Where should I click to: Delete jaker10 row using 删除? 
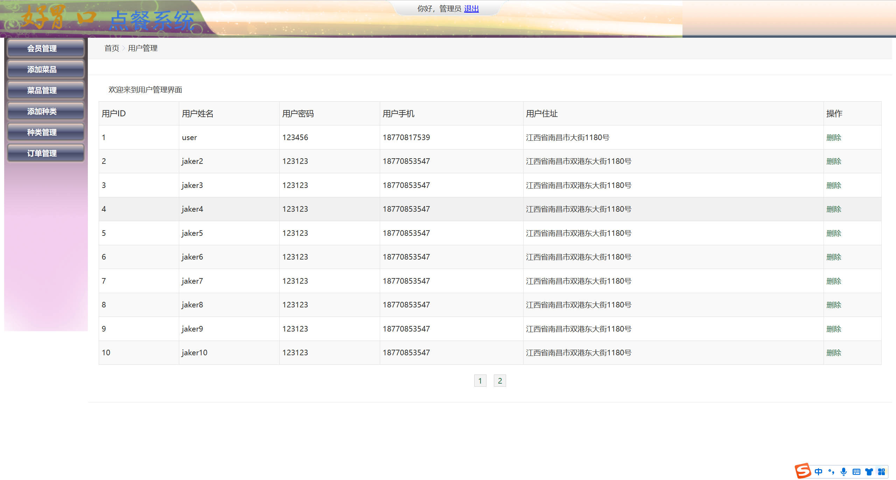click(834, 352)
